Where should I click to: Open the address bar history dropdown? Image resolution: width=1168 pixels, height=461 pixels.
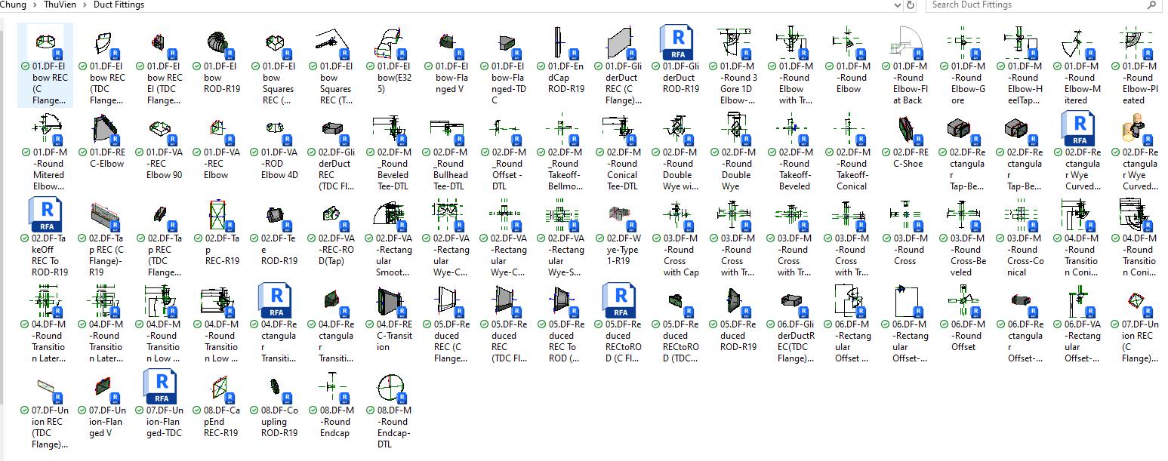point(897,5)
